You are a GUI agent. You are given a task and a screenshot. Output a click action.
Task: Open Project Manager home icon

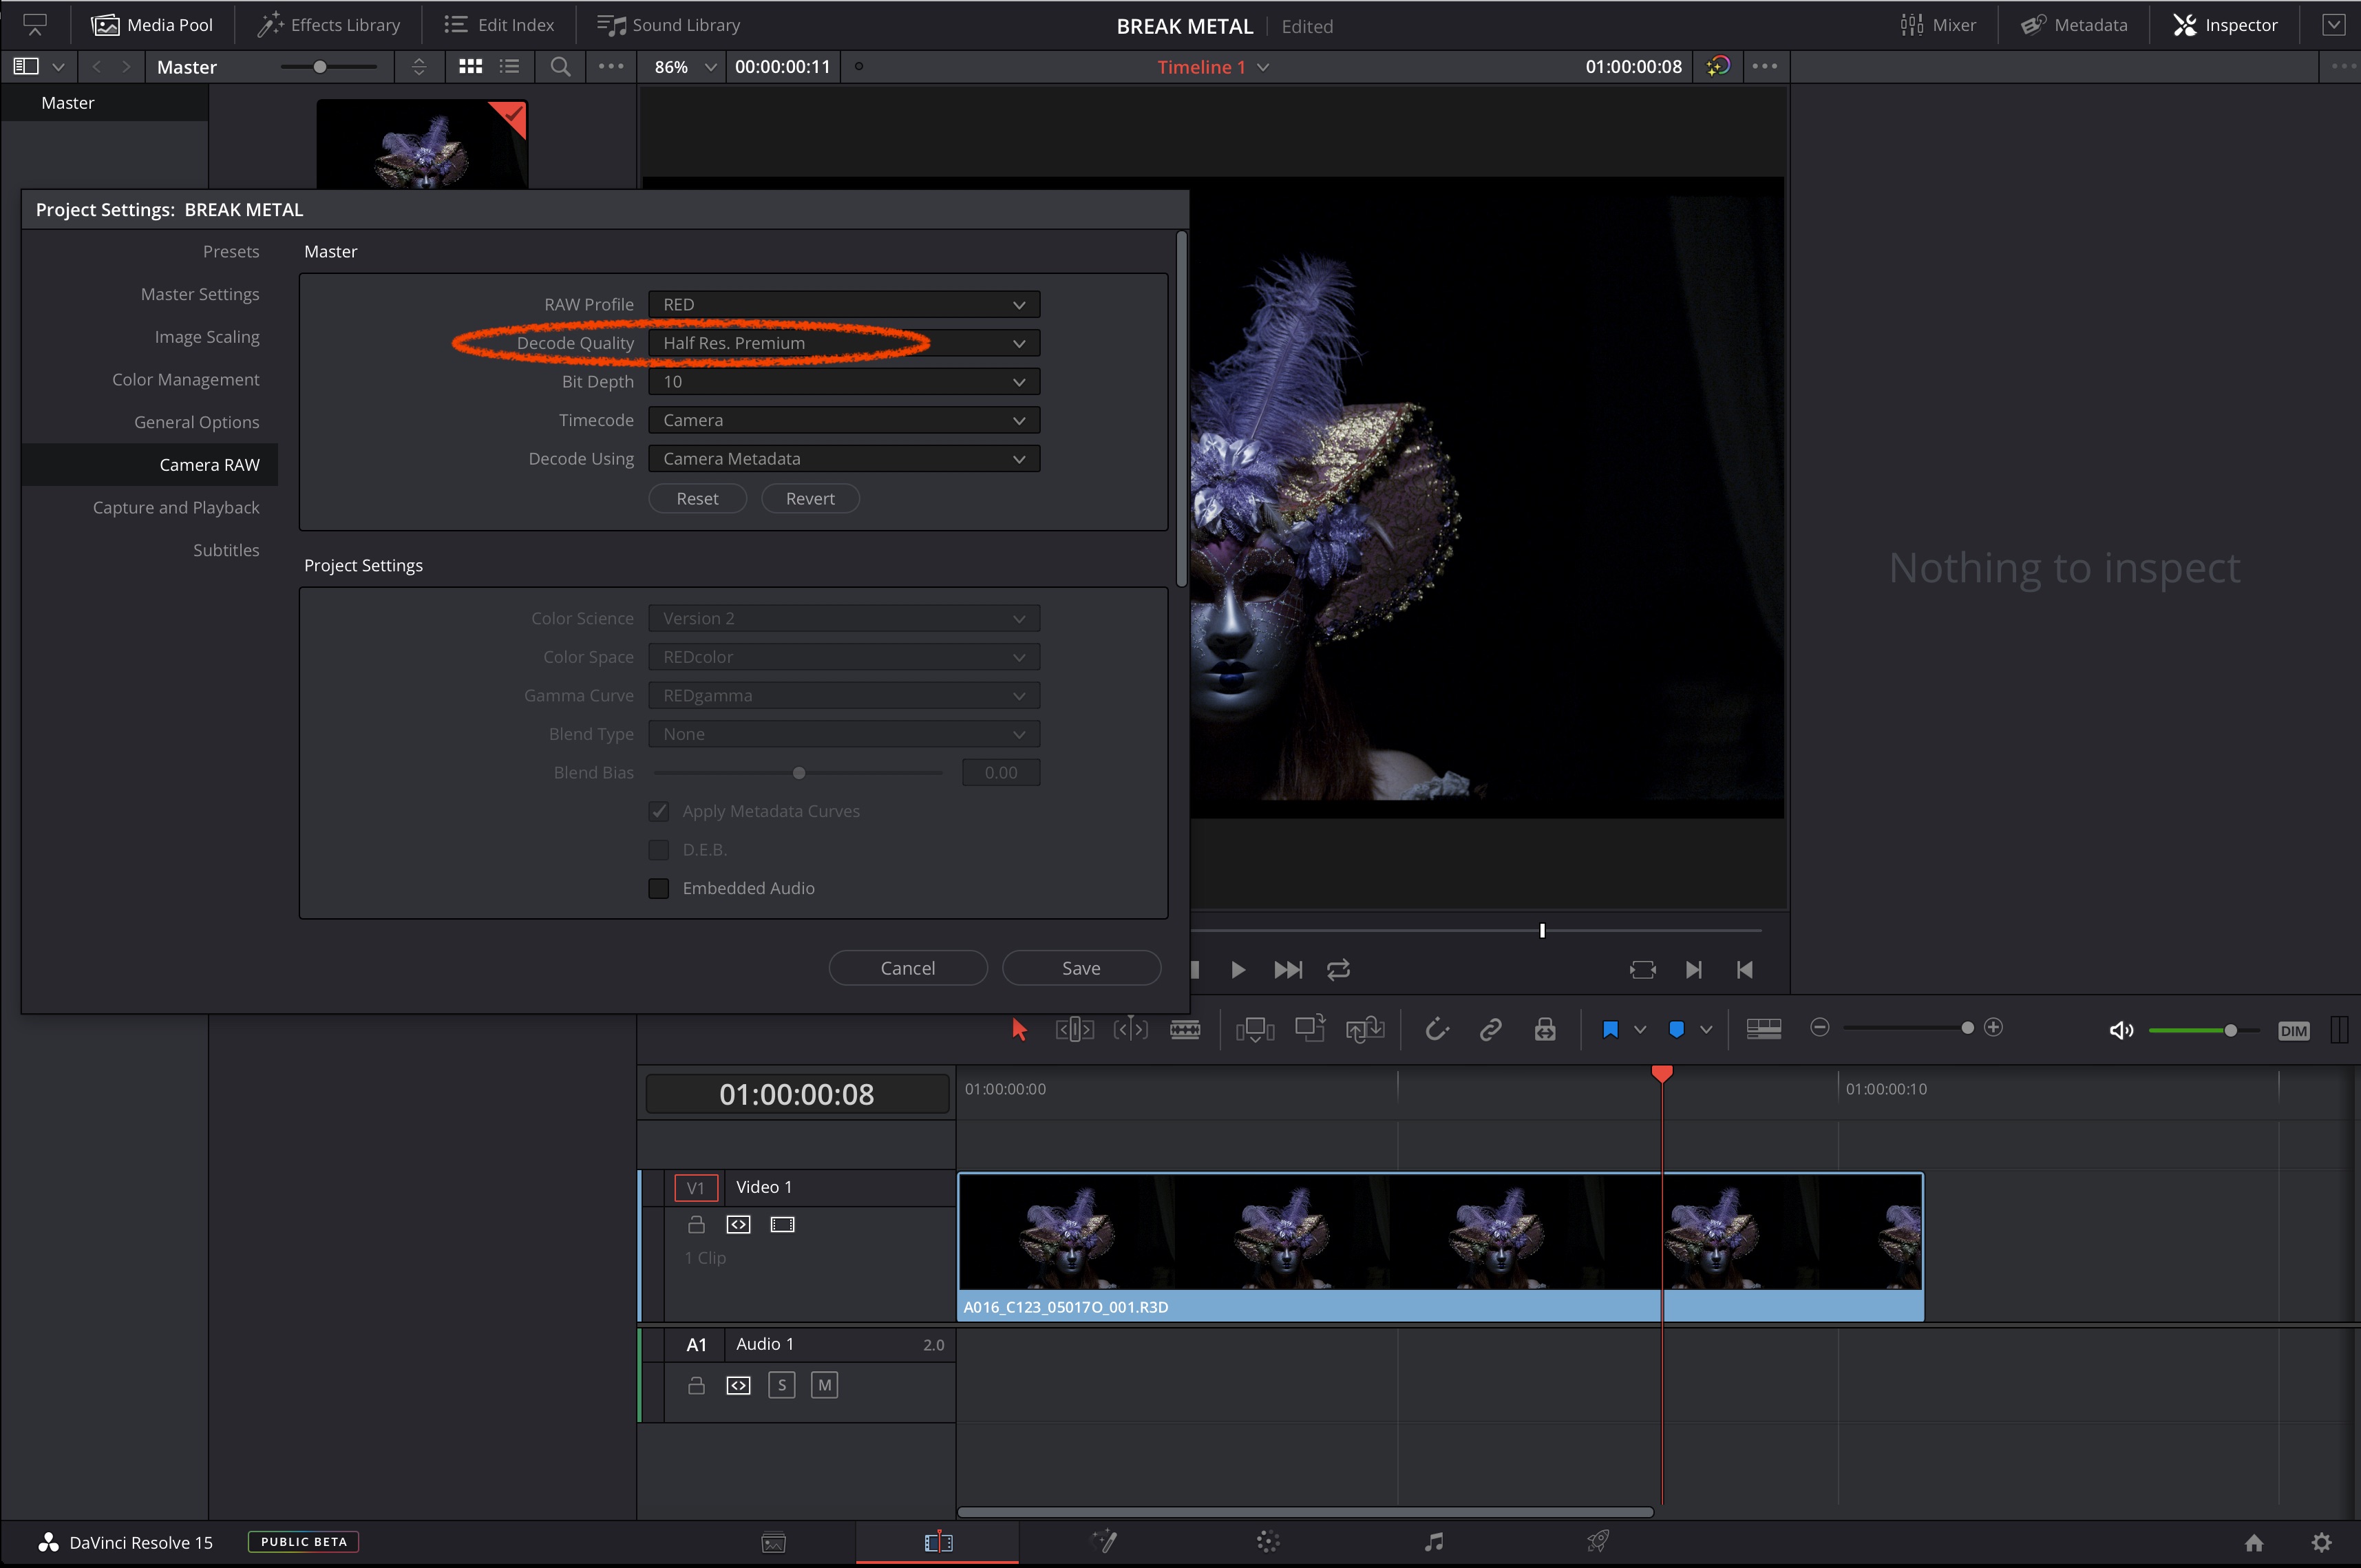(x=2254, y=1543)
